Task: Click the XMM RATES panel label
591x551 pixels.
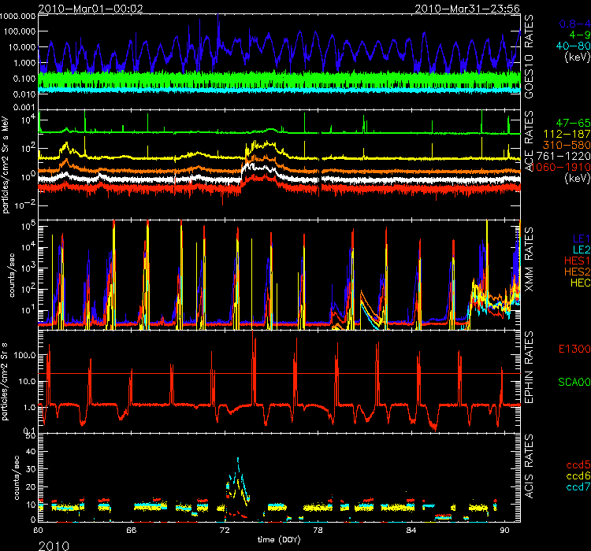Action: 530,260
